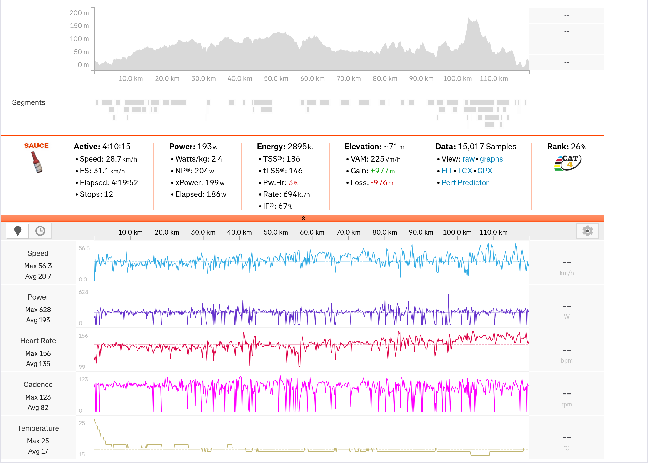This screenshot has width=648, height=463.
Task: Click the CAT 4 rank badge
Action: [567, 162]
